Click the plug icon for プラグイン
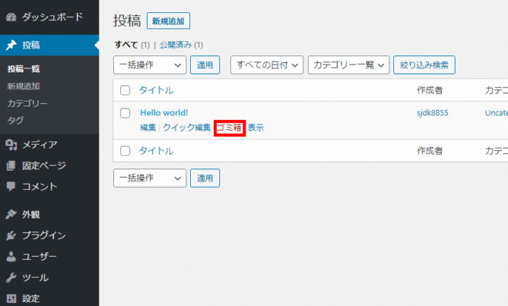The height and width of the screenshot is (306, 508). (11, 235)
